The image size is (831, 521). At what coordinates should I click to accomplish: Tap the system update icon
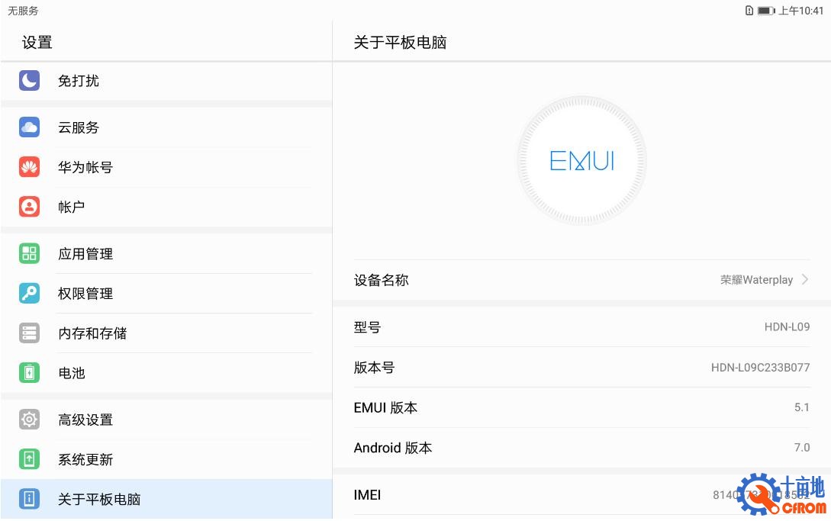pyautogui.click(x=29, y=459)
